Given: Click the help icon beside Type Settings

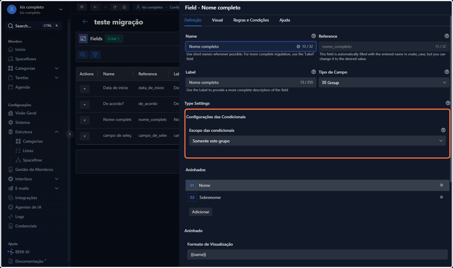Looking at the screenshot, I should pyautogui.click(x=448, y=103).
